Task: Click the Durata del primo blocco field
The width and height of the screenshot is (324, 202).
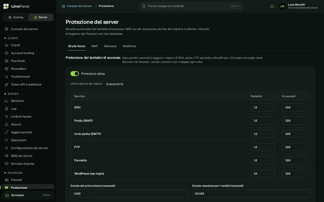Action: coord(129,194)
